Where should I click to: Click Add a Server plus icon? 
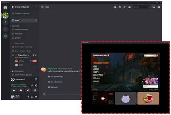5,29
